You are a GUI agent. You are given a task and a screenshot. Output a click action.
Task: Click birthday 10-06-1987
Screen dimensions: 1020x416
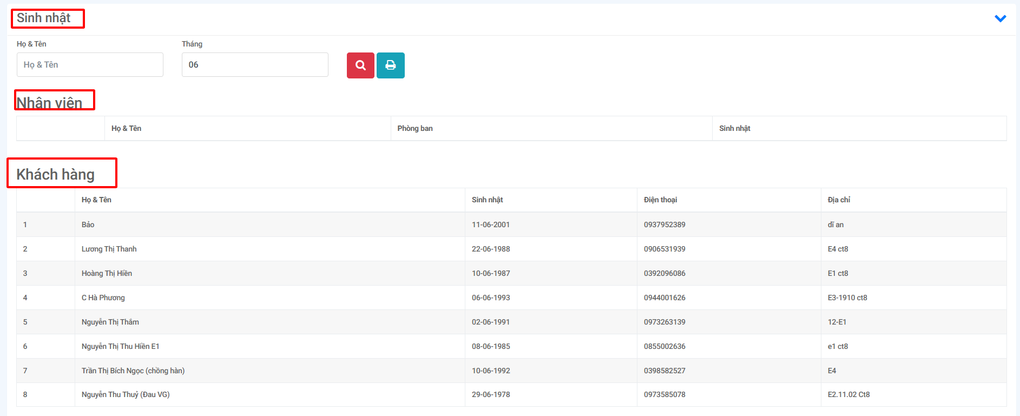point(491,273)
